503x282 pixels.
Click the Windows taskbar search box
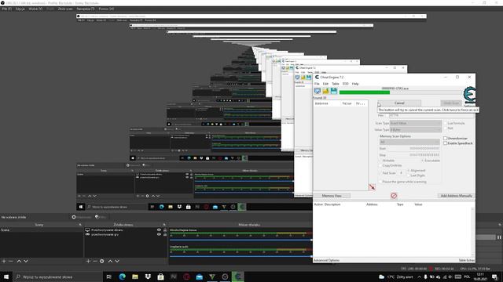click(x=57, y=277)
